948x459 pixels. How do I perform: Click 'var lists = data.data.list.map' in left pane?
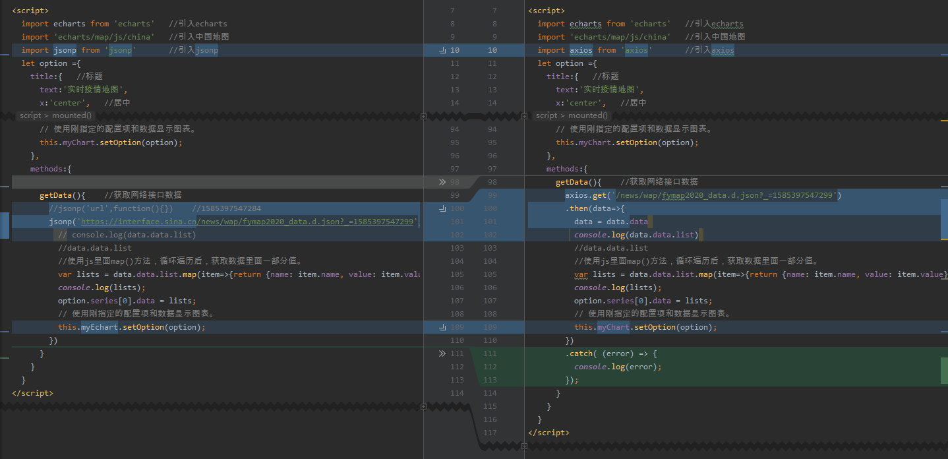127,274
